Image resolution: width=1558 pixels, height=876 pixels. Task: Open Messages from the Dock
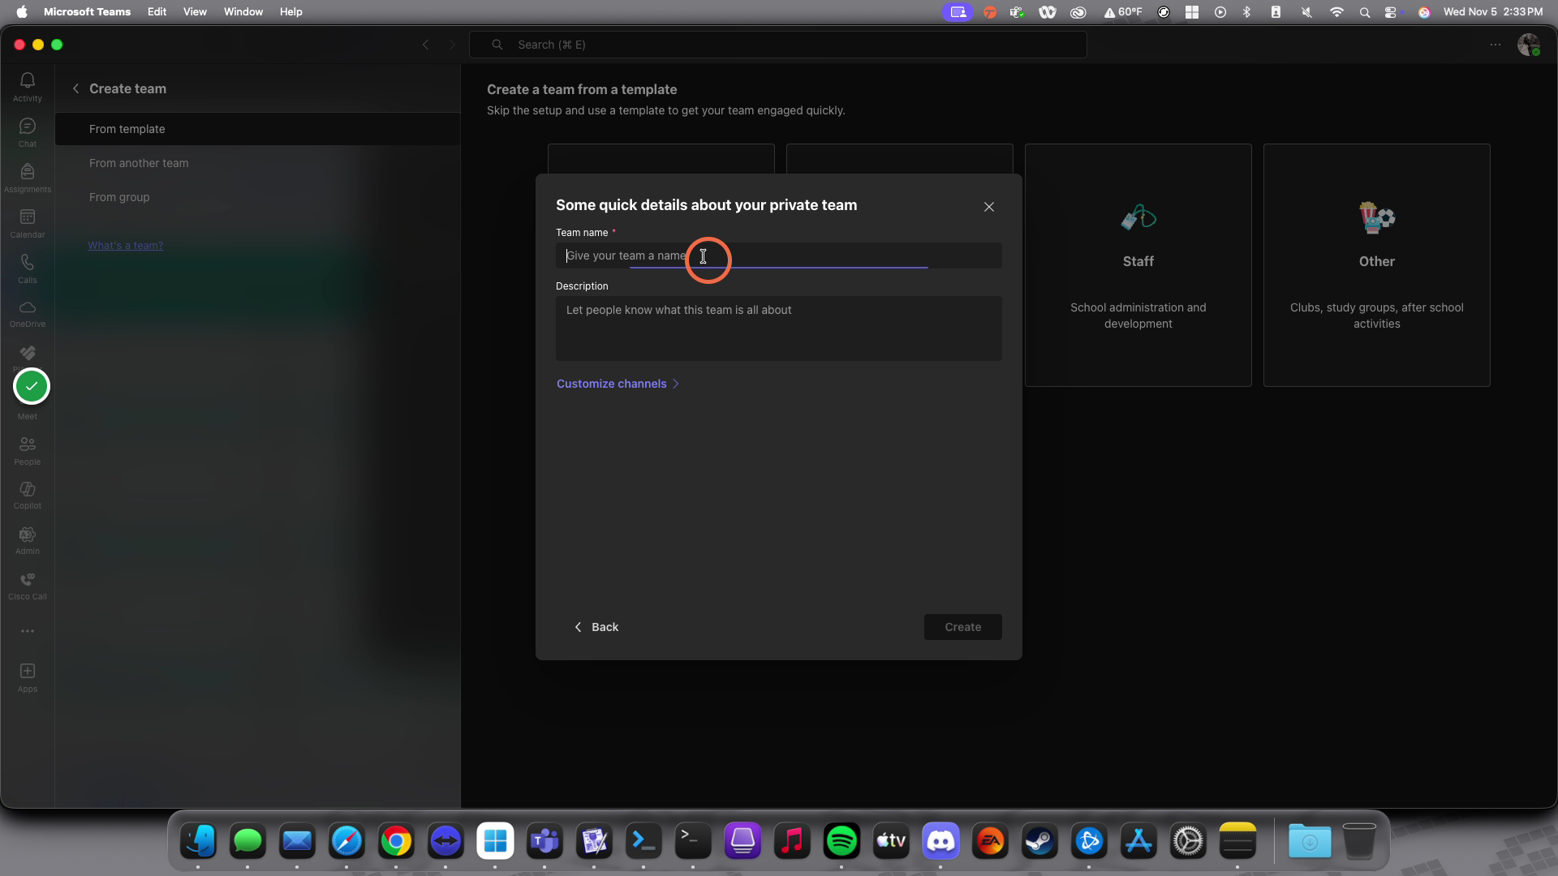pos(247,841)
